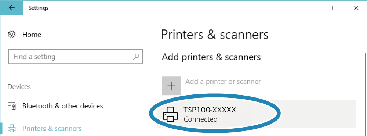This screenshot has height=136, width=367.
Task: Click the Printers & scanners sidebar icon
Action: point(12,129)
